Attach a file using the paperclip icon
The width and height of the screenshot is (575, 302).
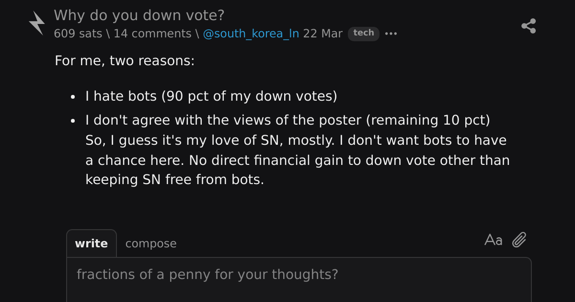(x=519, y=240)
